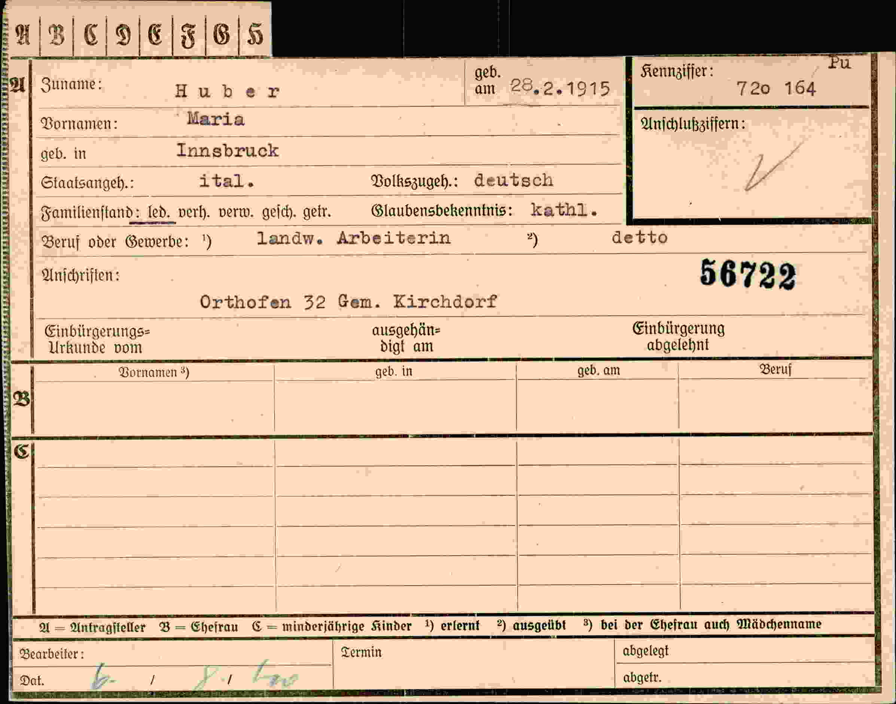The width and height of the screenshot is (896, 704).
Task: Click the birthplace 'Innsbruck'
Action: [228, 151]
